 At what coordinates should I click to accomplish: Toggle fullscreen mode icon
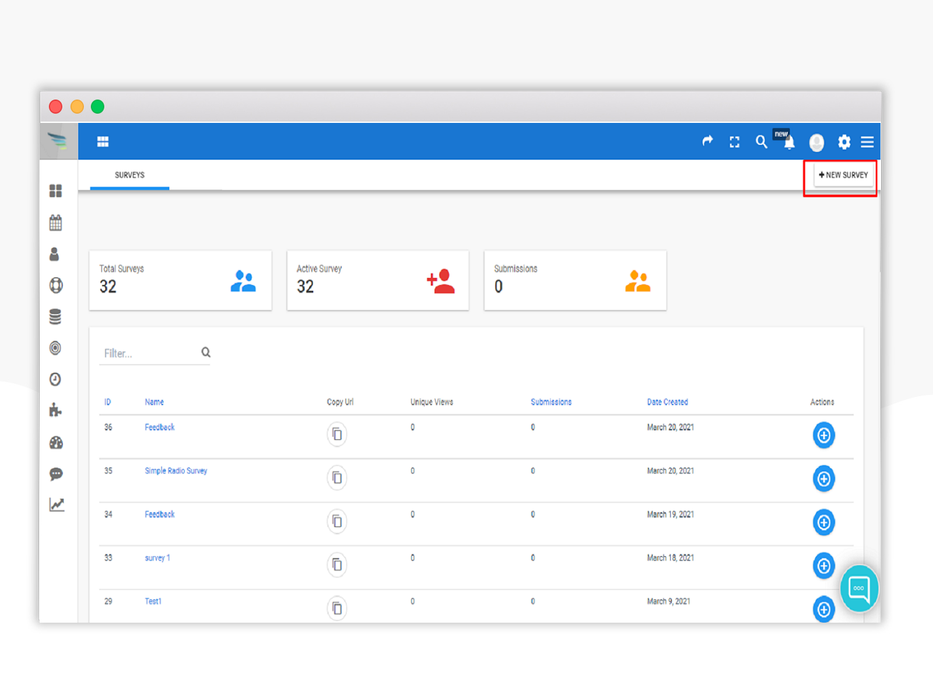[x=735, y=142]
